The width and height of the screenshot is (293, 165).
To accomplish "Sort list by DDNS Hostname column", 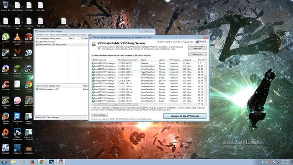I will (x=104, y=60).
